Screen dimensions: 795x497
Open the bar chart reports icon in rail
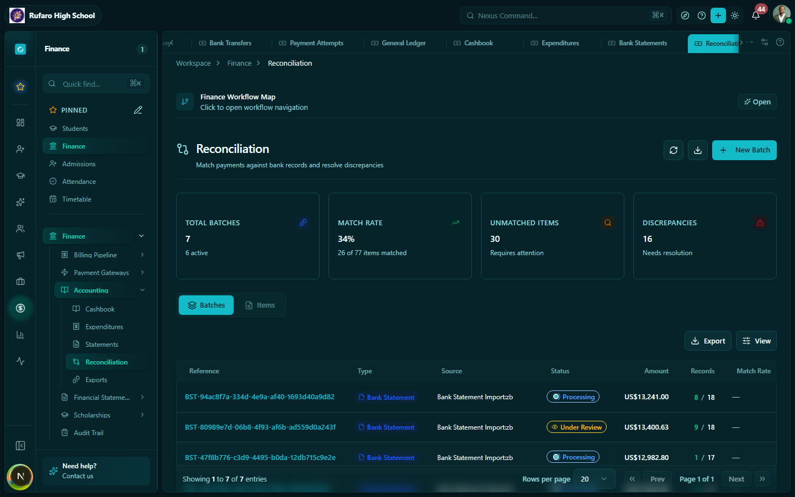coord(20,335)
